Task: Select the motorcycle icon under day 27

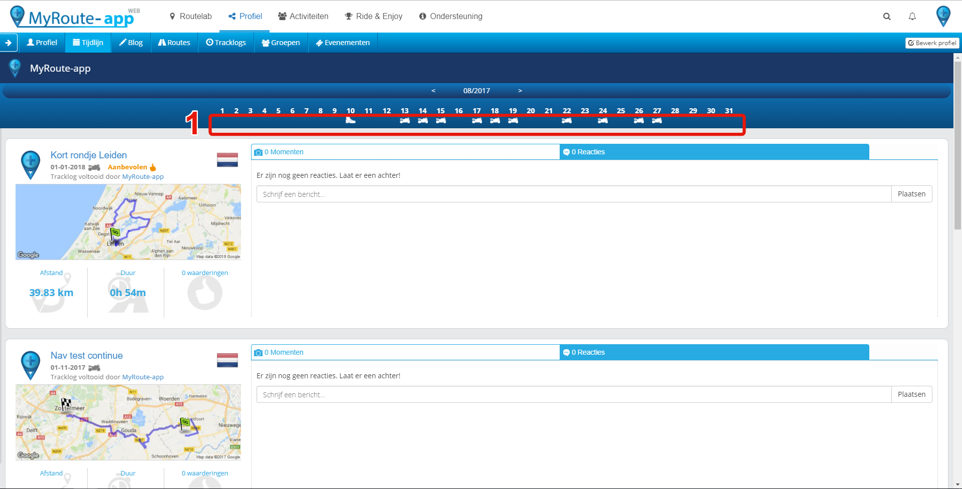Action: 657,120
